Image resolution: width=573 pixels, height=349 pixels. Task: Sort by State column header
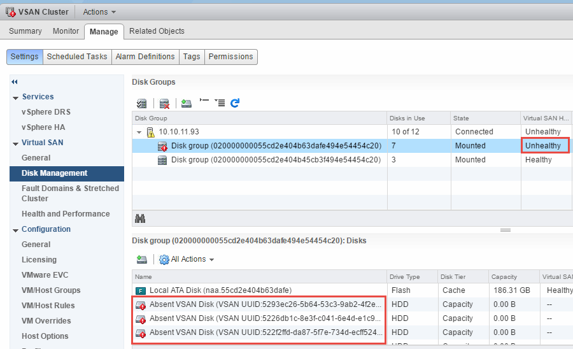click(x=486, y=118)
